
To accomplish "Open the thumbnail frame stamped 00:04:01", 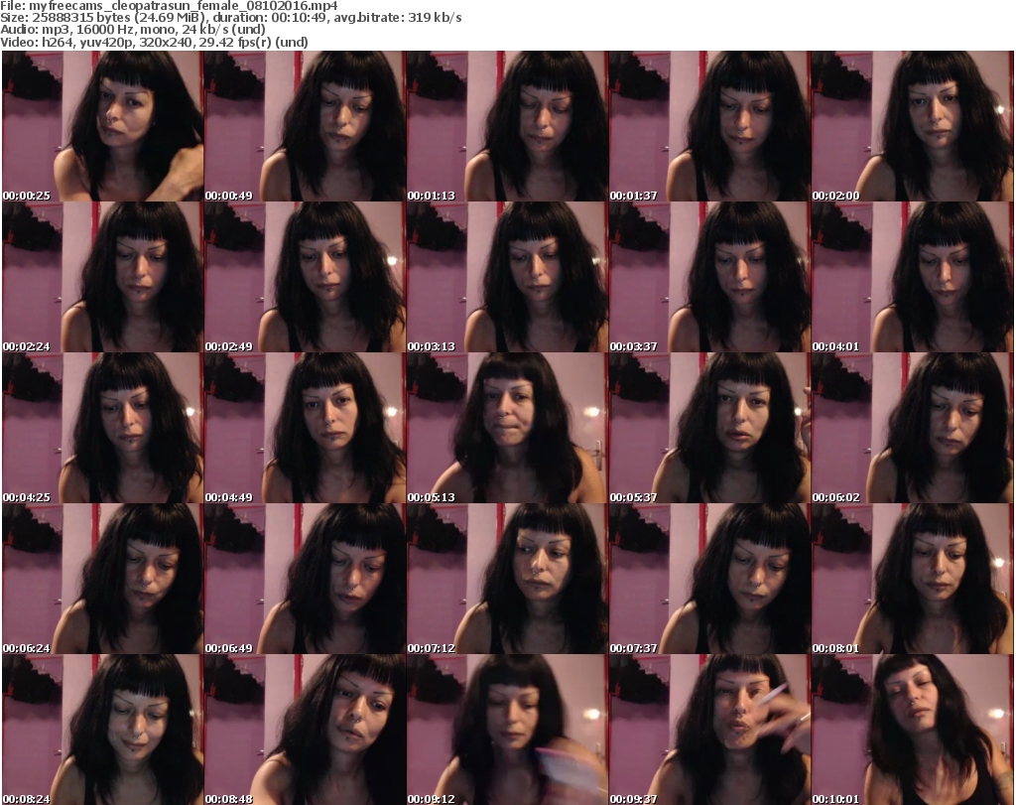I will pyautogui.click(x=913, y=277).
